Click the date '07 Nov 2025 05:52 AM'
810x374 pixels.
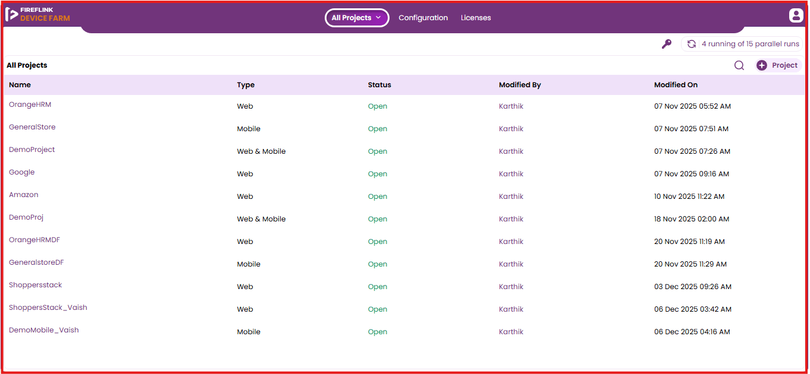tap(692, 106)
